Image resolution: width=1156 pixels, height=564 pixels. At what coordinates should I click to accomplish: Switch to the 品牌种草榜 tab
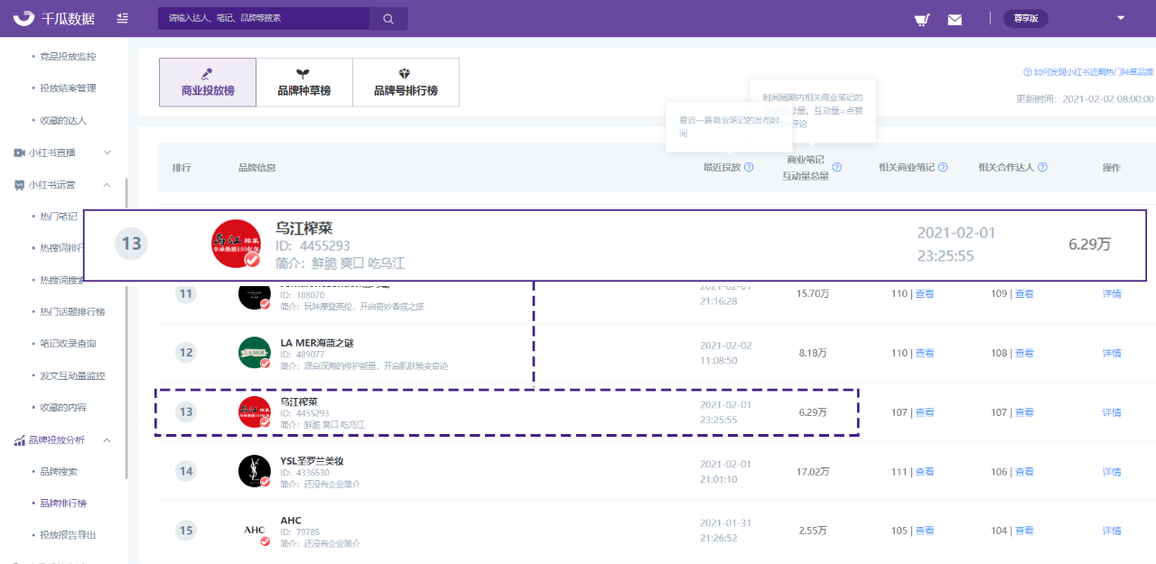(x=304, y=82)
